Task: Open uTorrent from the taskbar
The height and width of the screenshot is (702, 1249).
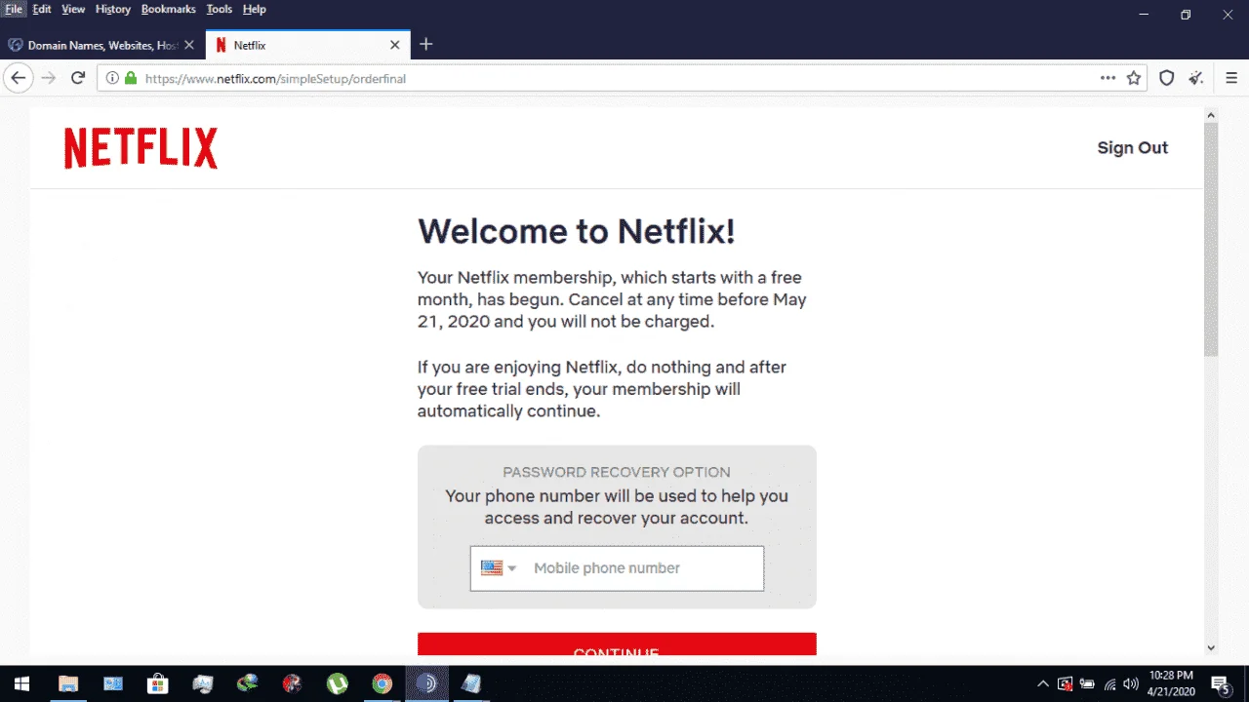Action: [337, 683]
